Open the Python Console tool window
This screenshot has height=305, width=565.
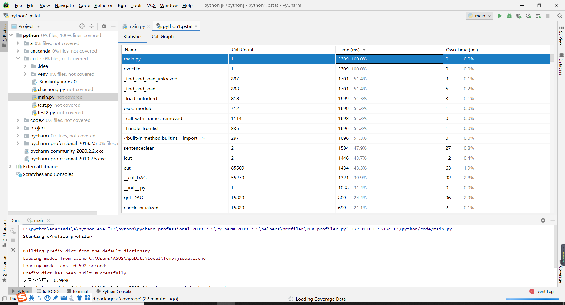(x=114, y=291)
